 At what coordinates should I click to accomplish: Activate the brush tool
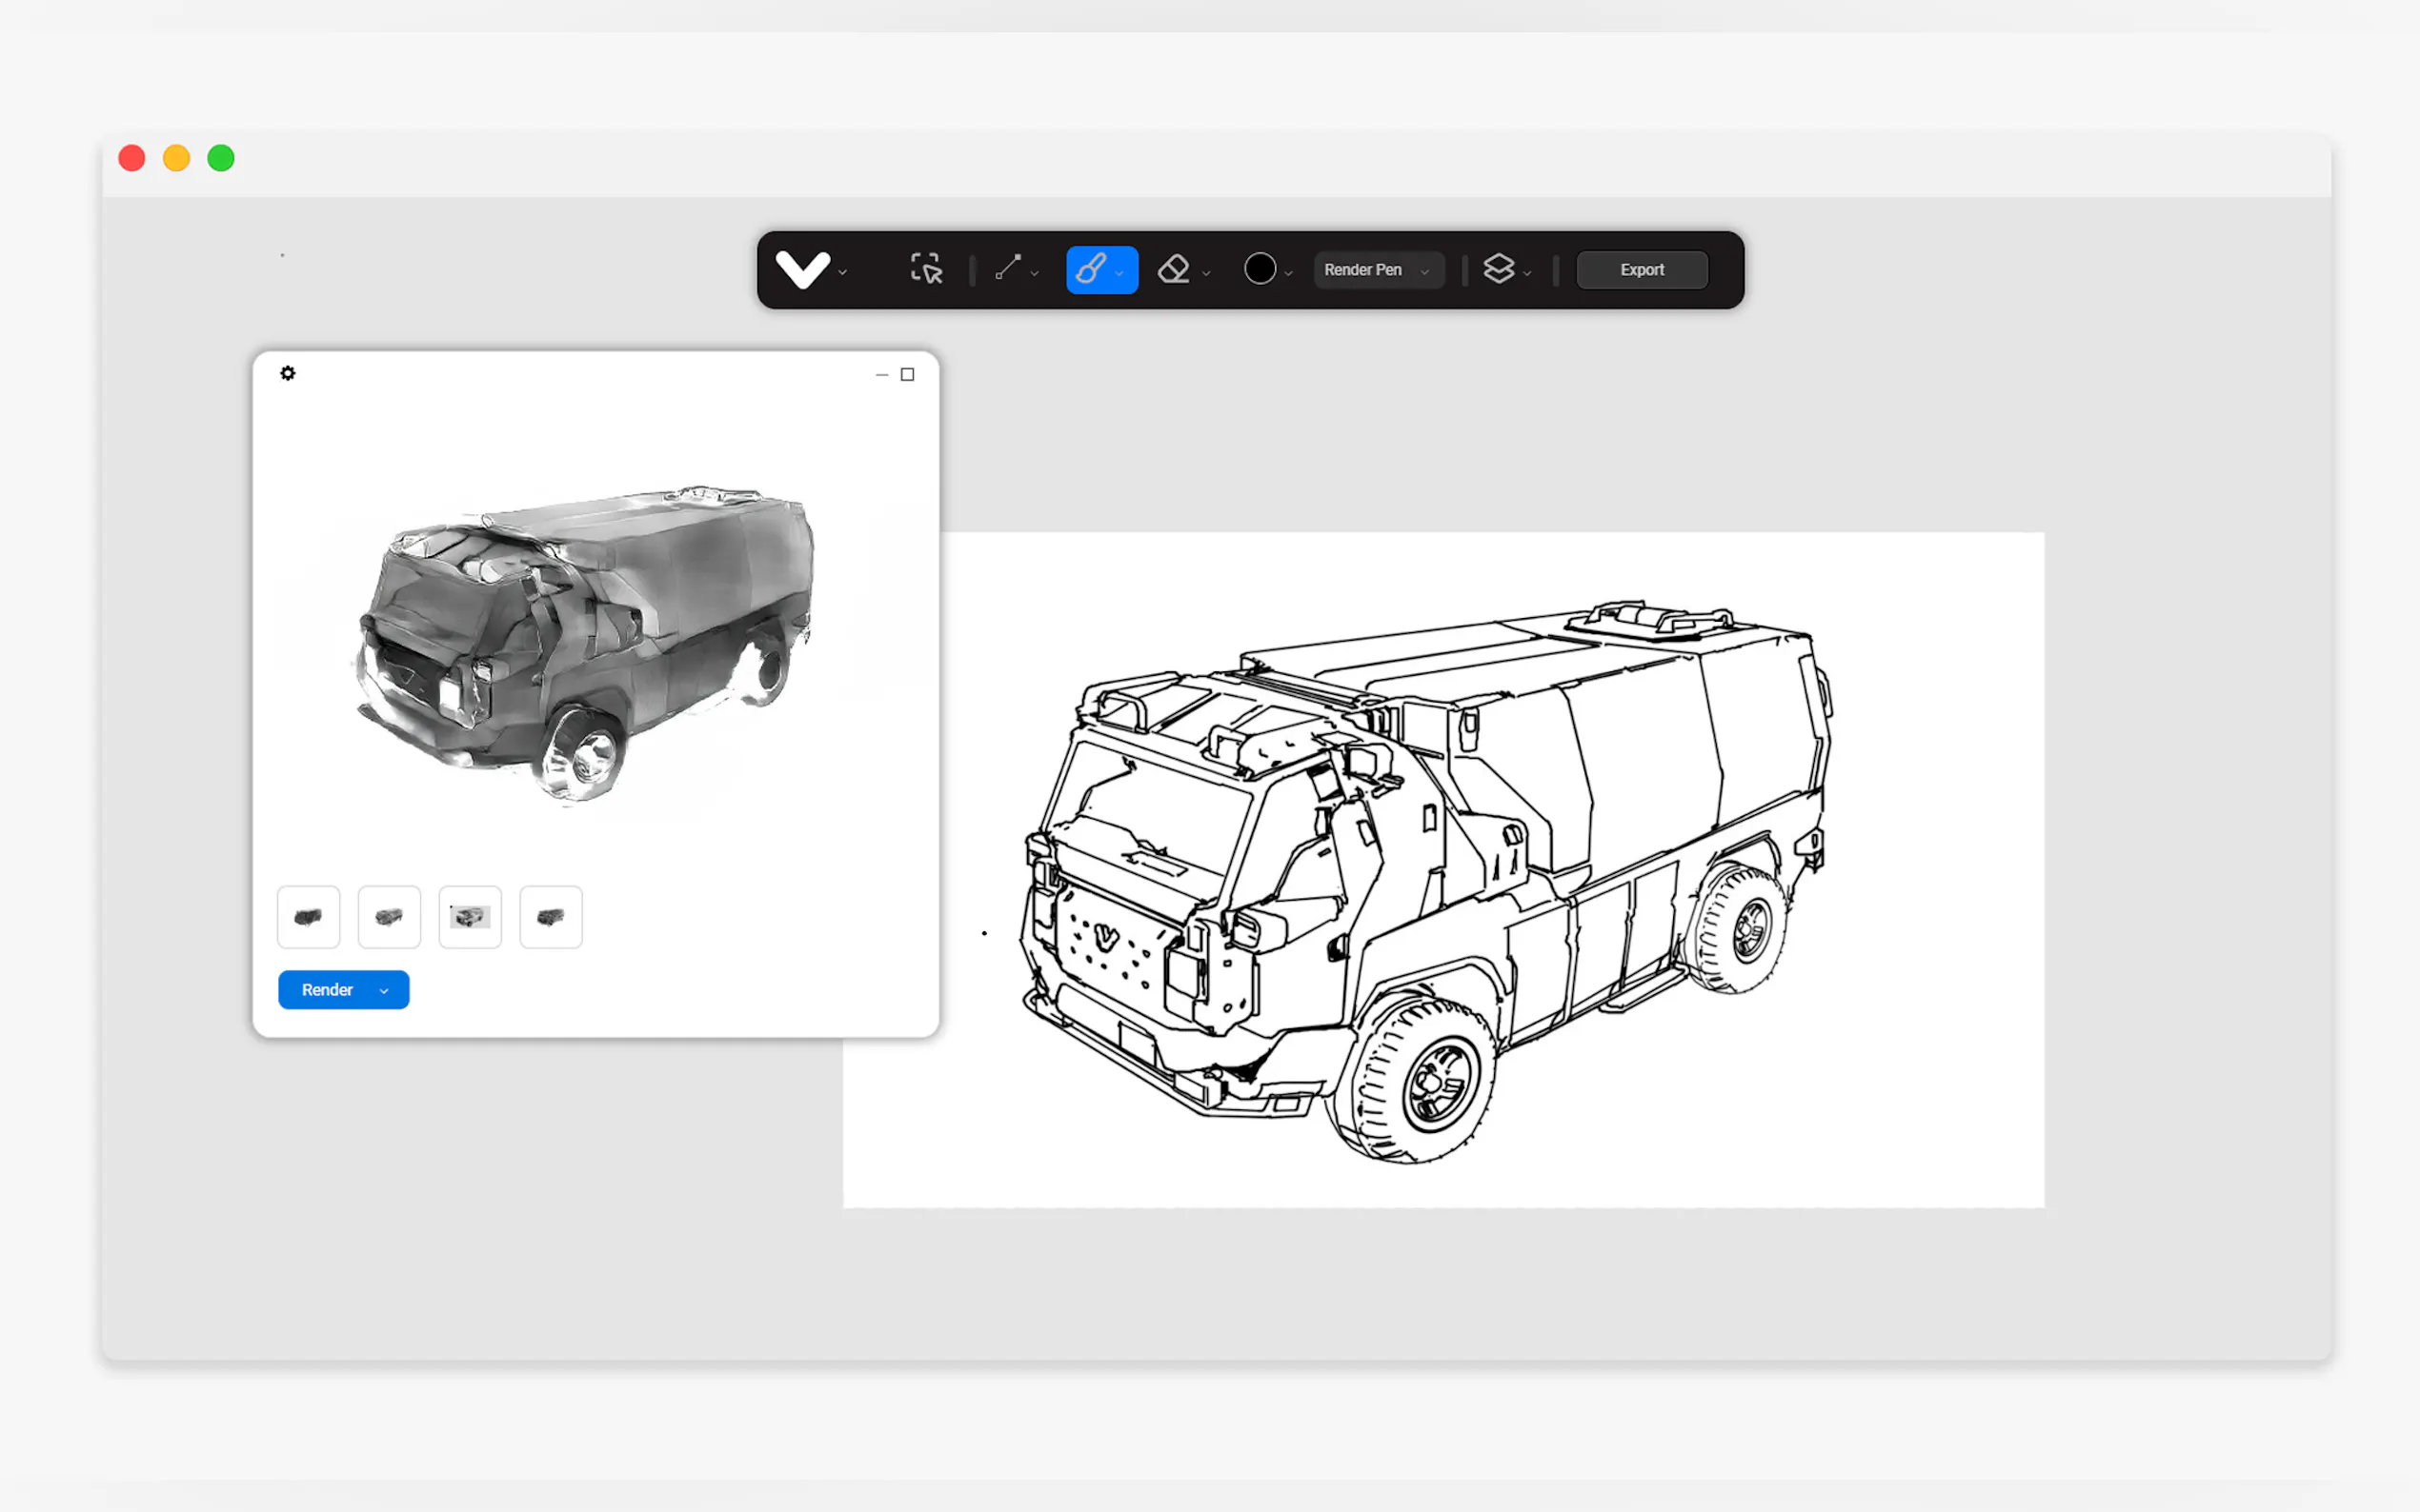1092,269
